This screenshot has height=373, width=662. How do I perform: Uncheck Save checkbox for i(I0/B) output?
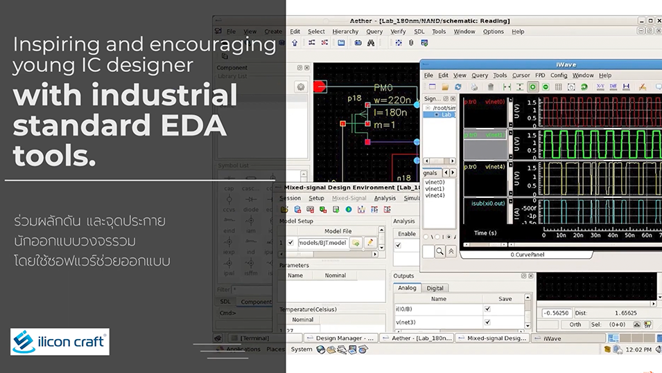(487, 310)
